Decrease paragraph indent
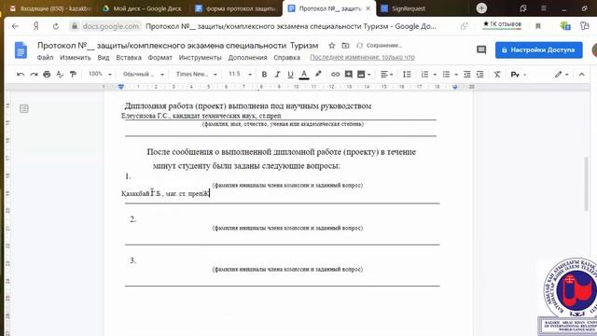The height and width of the screenshot is (336, 597). (x=466, y=75)
